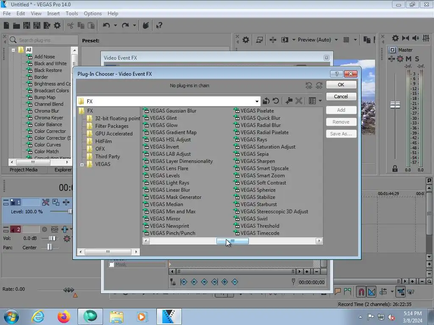Click the track 2 Pan slider handle

(x=50, y=247)
